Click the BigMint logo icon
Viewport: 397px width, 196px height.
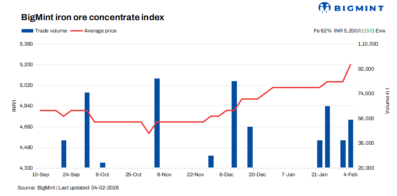324,8
